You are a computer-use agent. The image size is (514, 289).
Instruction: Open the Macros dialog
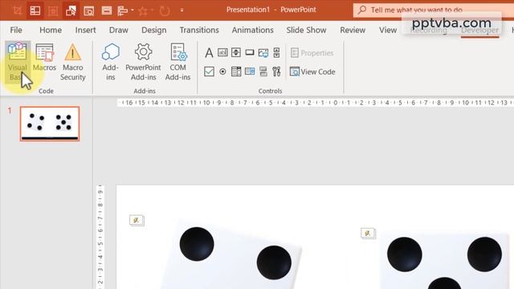pyautogui.click(x=44, y=58)
